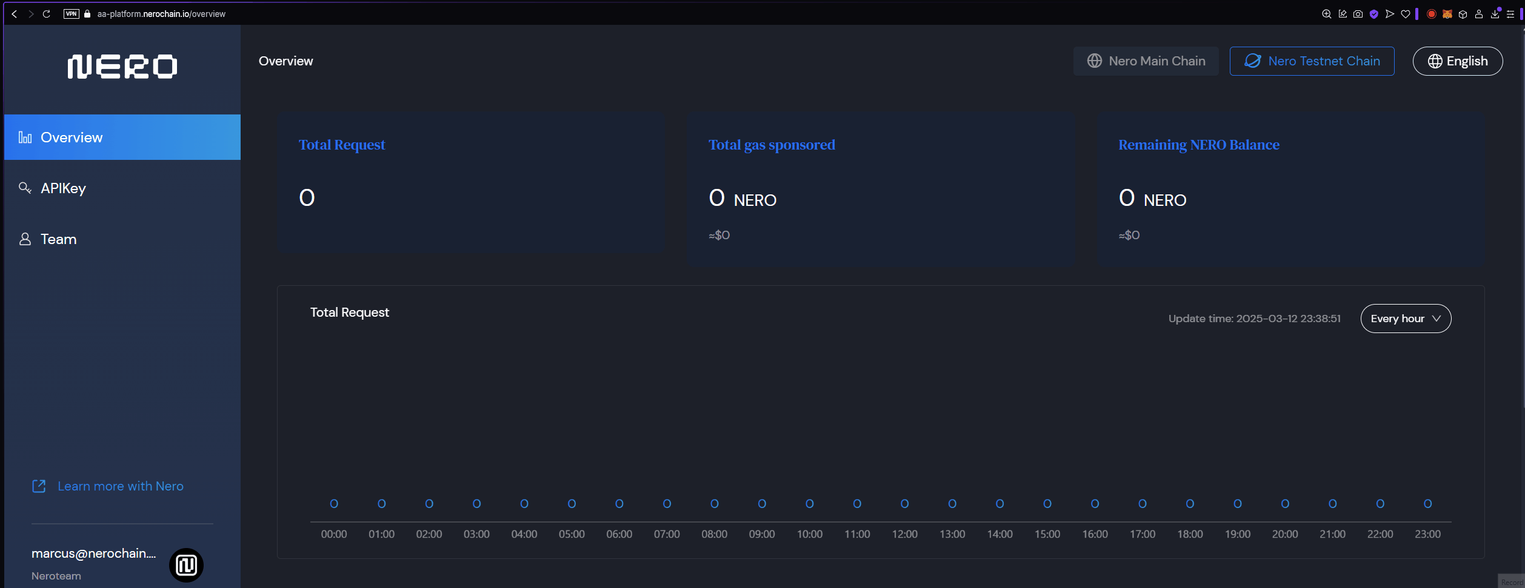The width and height of the screenshot is (1525, 588).
Task: Click the purple shield ad-blocker icon
Action: pyautogui.click(x=1373, y=14)
